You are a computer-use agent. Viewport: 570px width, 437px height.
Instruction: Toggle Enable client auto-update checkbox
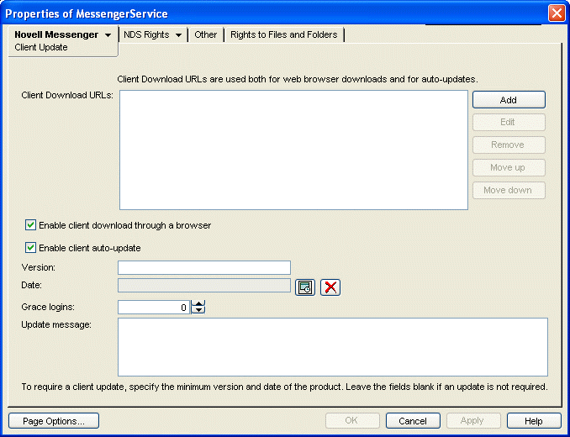click(30, 248)
